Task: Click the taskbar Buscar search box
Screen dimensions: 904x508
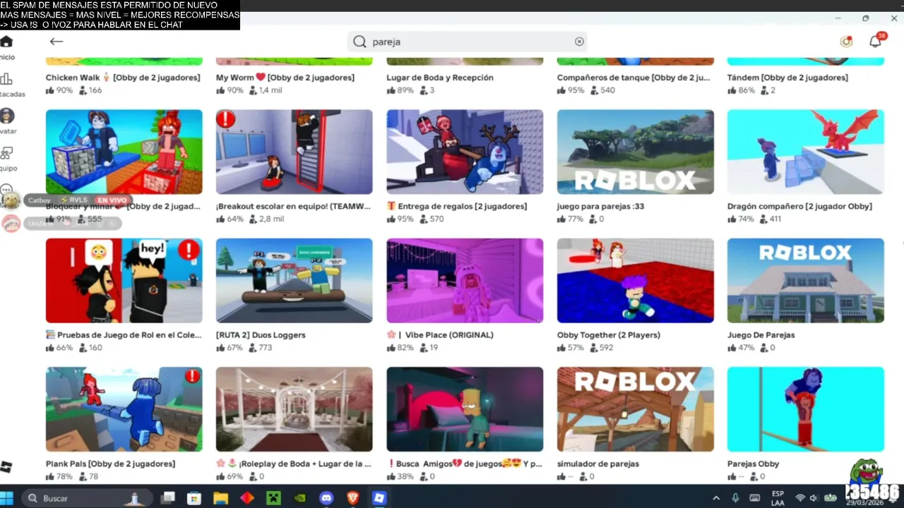Action: click(x=88, y=498)
